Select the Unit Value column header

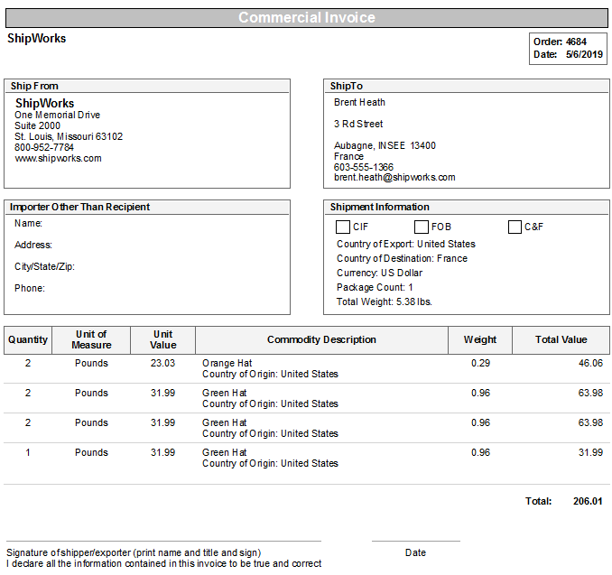coord(162,340)
